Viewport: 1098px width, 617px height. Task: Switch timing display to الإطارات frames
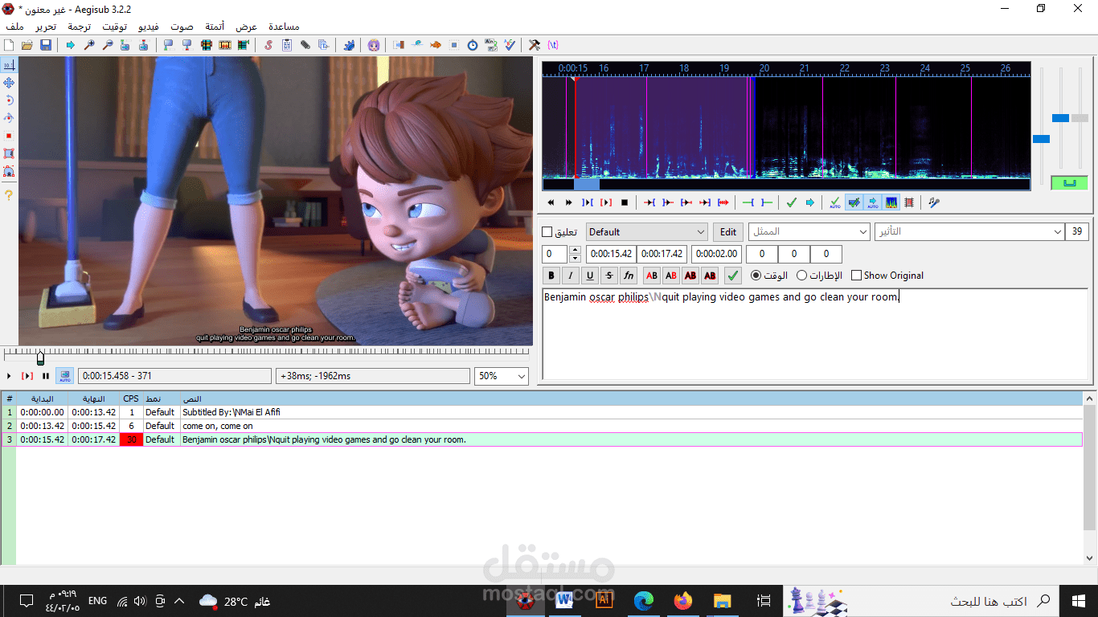[x=801, y=276]
